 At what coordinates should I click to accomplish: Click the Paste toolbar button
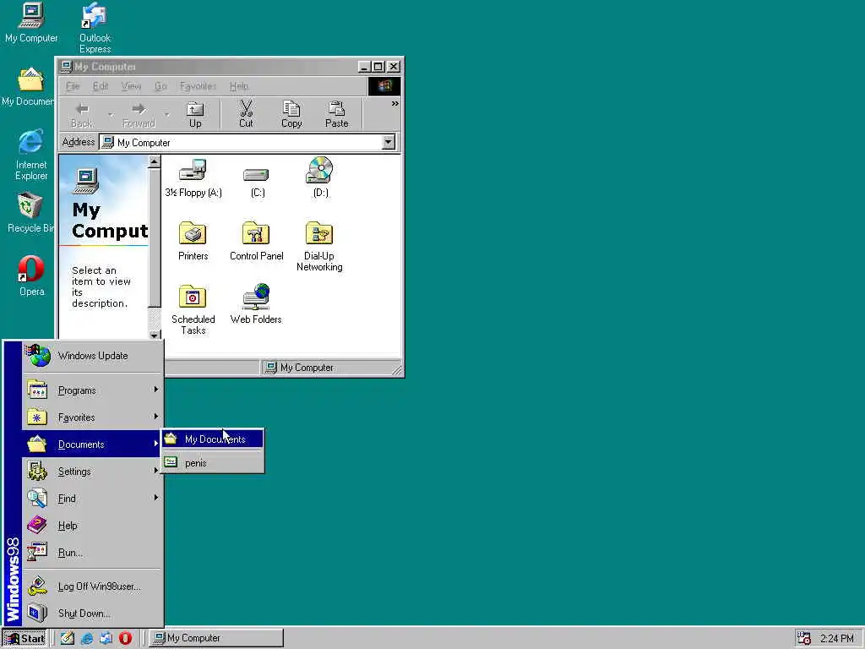pos(336,114)
